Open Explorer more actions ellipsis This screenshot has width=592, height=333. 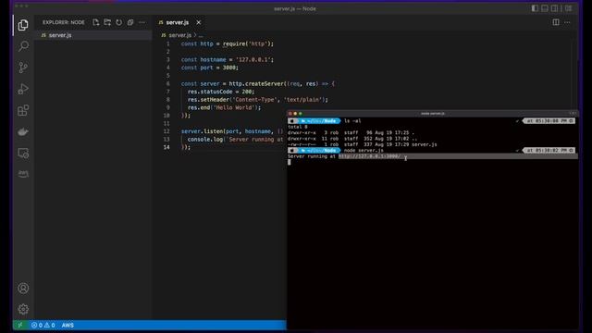click(142, 22)
